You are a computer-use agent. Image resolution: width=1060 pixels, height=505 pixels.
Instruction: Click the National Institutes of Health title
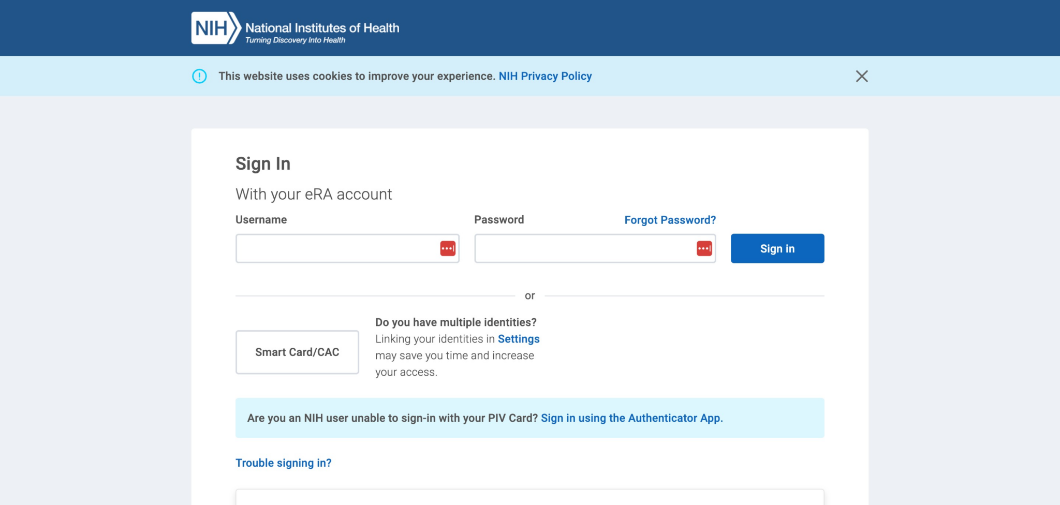click(322, 27)
